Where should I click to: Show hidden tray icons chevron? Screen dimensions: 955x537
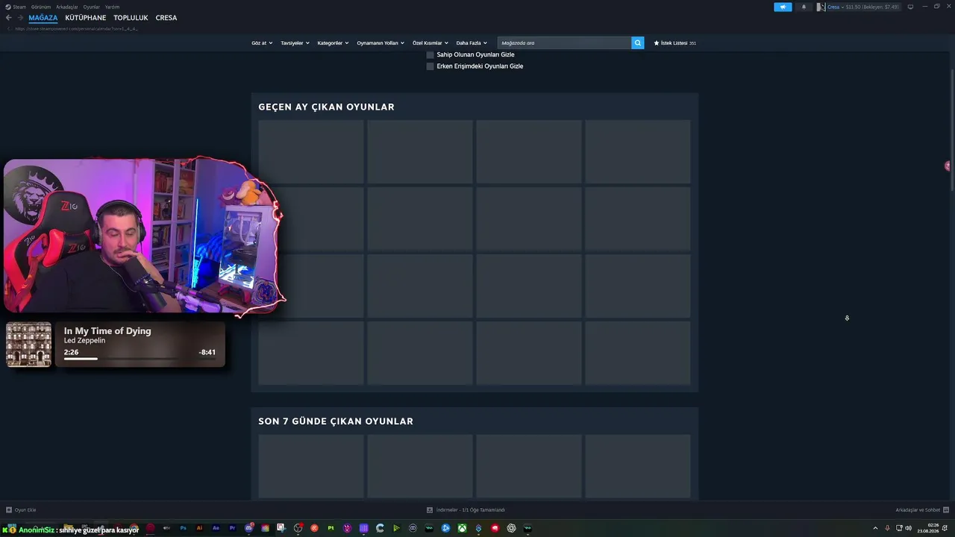click(875, 528)
